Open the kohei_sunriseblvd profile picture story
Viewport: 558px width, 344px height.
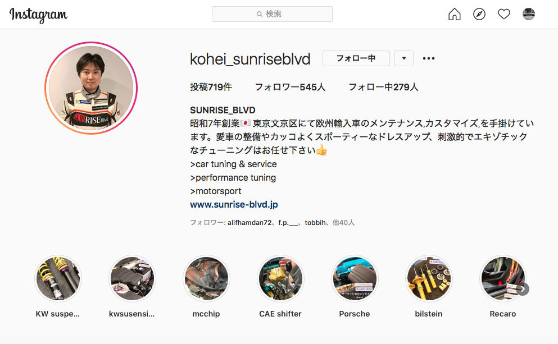point(91,88)
